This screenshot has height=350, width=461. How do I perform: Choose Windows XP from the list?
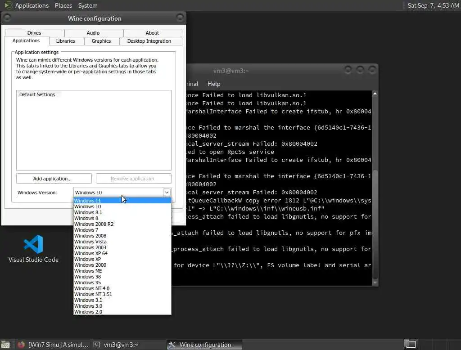[122, 259]
